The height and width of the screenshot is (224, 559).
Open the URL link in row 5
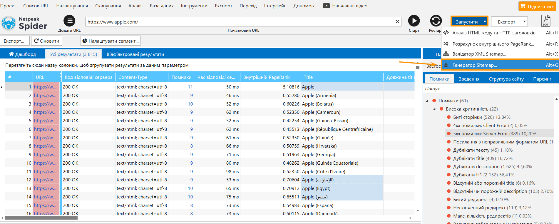tap(45, 121)
